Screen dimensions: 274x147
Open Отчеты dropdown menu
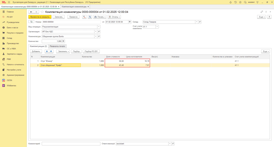click(114, 17)
